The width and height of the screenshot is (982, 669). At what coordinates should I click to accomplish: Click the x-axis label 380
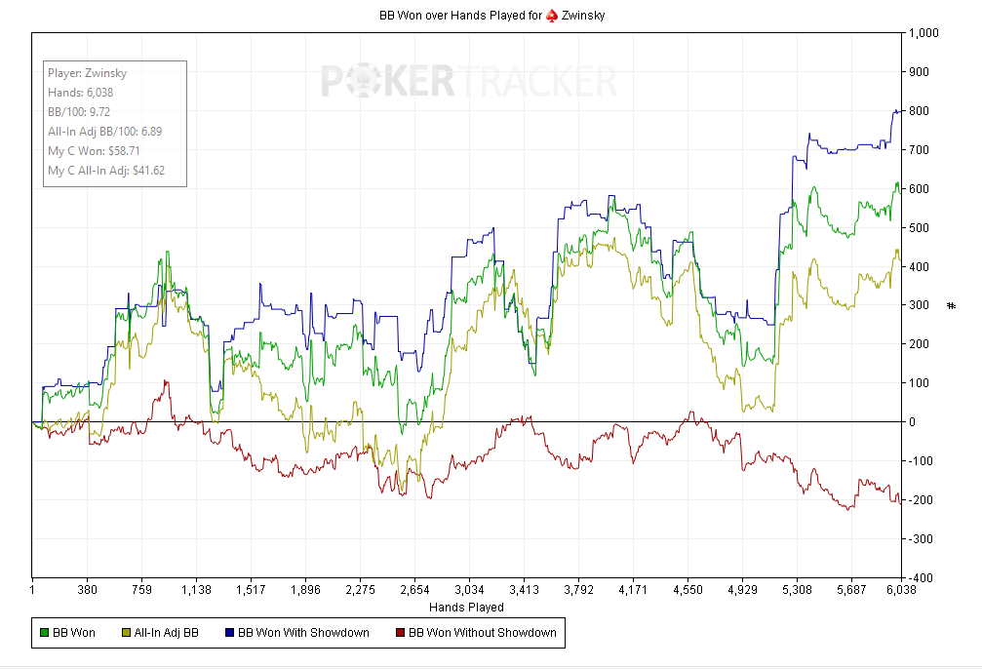coord(87,589)
